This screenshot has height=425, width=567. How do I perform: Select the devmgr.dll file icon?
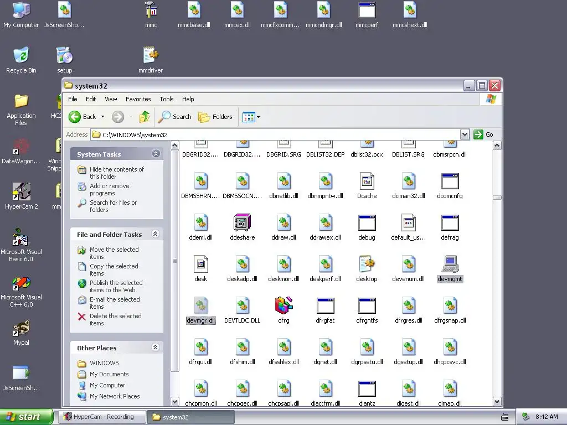[x=200, y=305]
